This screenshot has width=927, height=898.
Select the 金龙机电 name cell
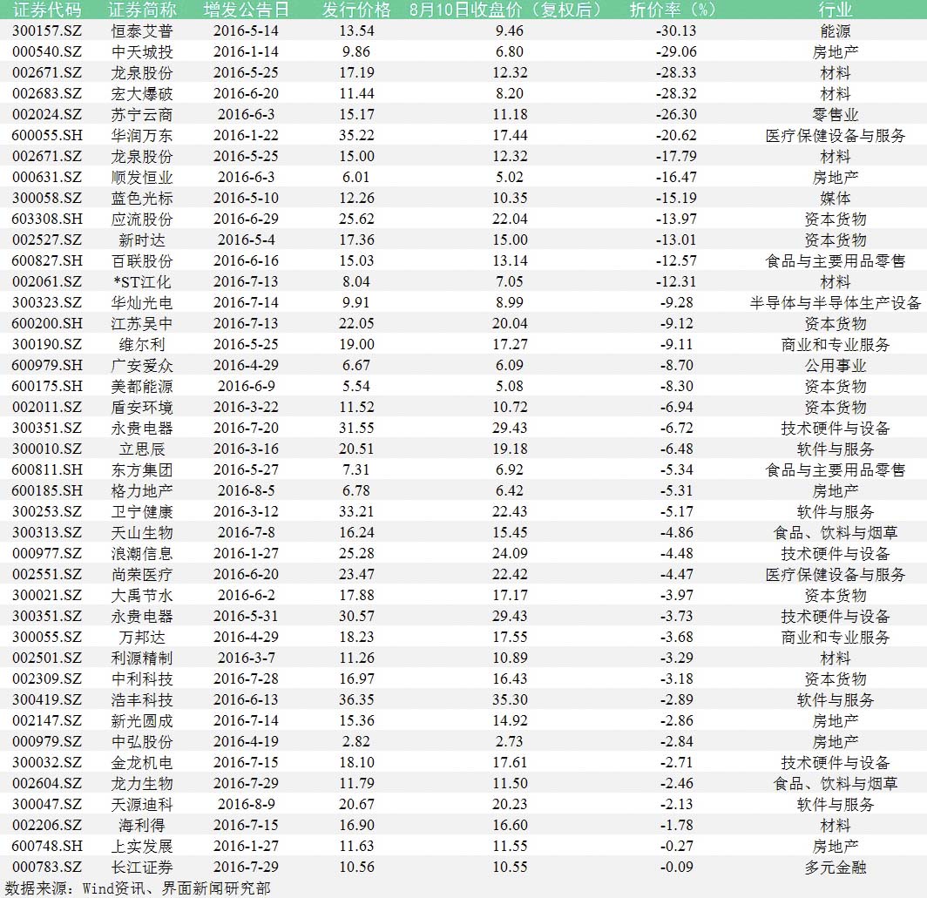(x=142, y=763)
